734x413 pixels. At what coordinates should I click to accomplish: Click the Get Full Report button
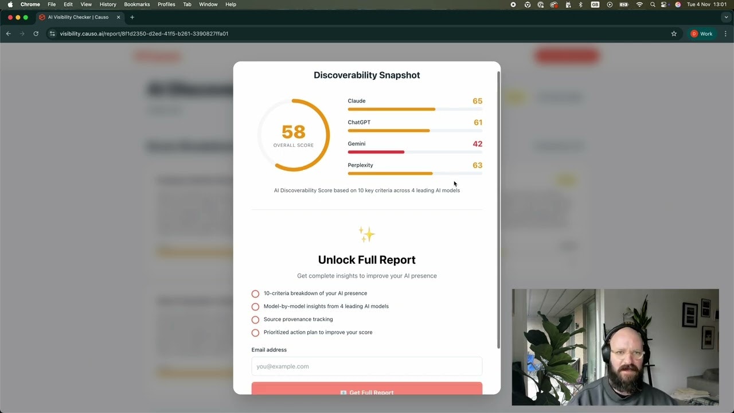366,392
